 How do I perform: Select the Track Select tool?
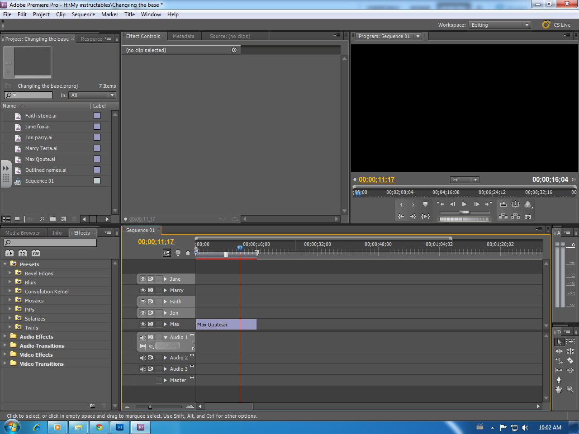570,341
